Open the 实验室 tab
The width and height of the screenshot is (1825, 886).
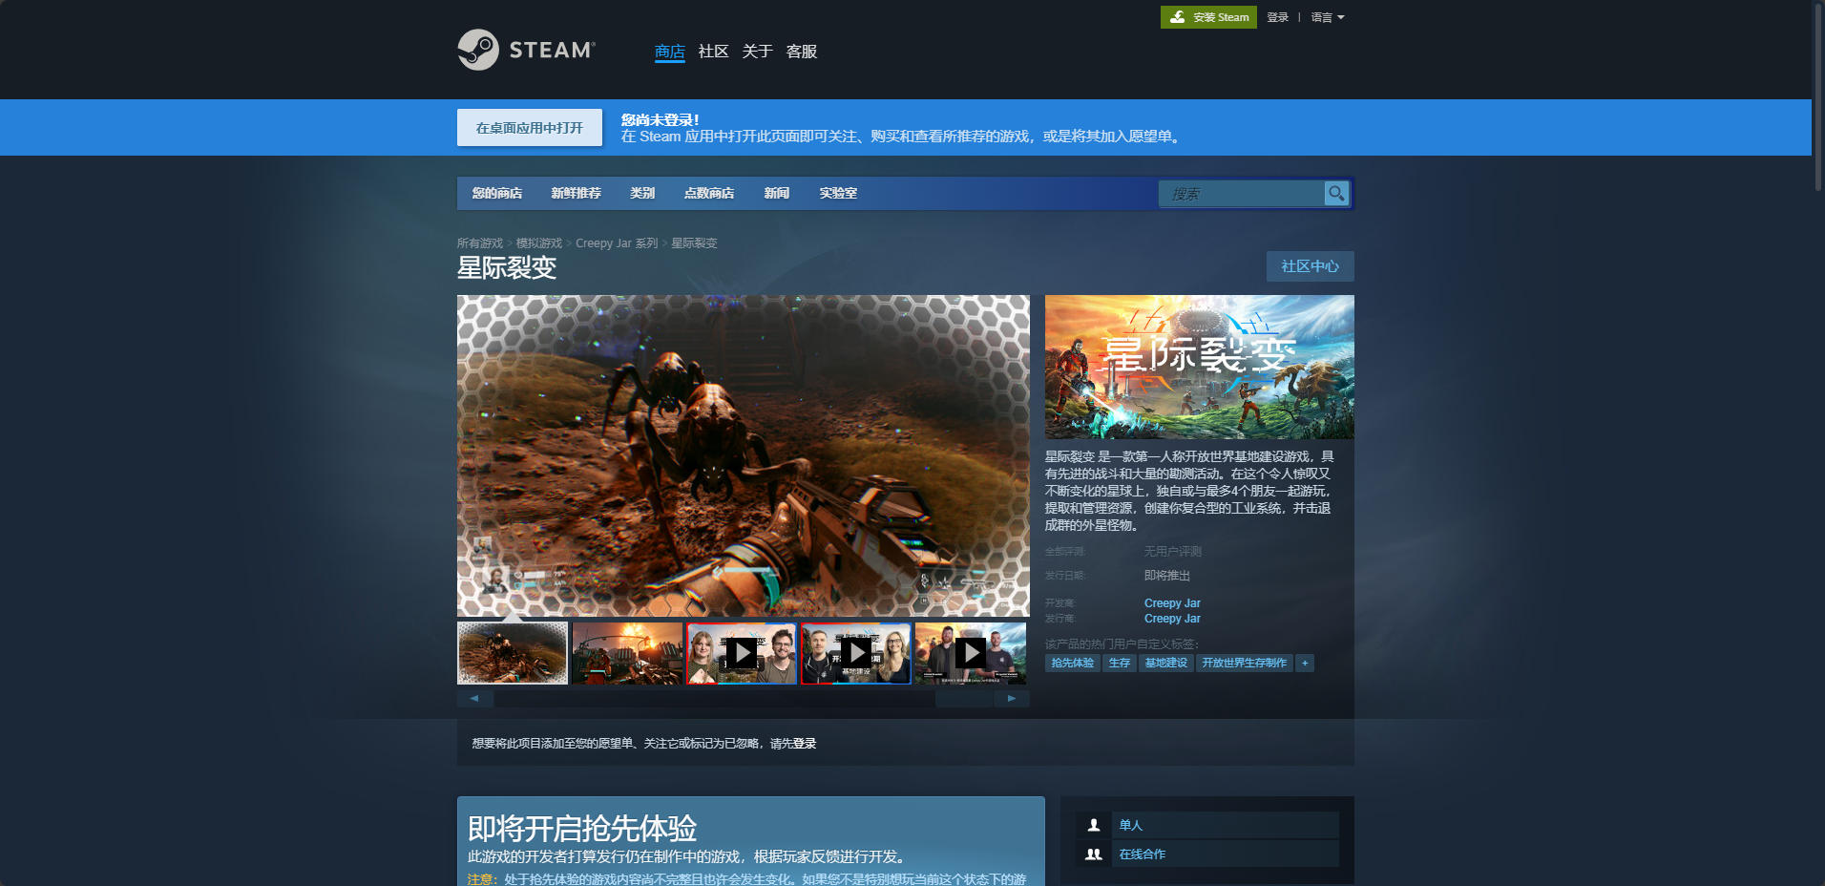(838, 193)
